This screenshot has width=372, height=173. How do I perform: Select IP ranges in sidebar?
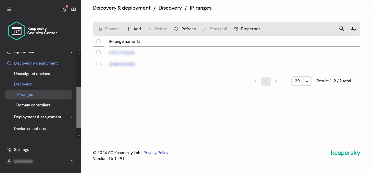(x=38, y=95)
